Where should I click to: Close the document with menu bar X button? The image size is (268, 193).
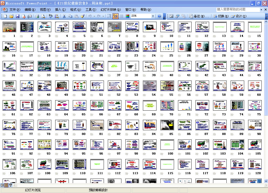click(266, 10)
